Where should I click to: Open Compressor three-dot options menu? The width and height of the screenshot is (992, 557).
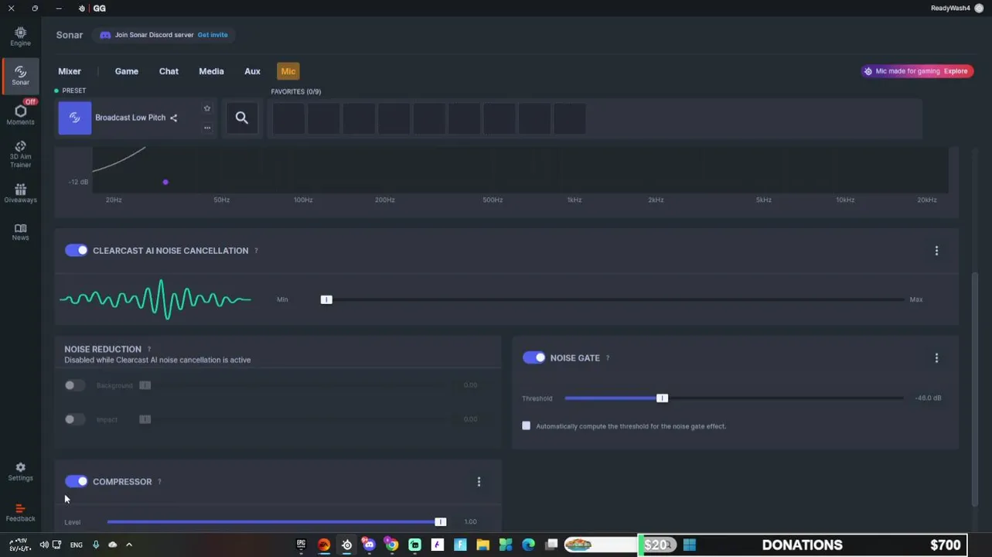coord(479,481)
